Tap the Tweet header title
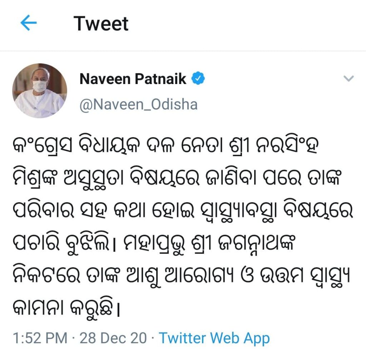 [x=101, y=24]
